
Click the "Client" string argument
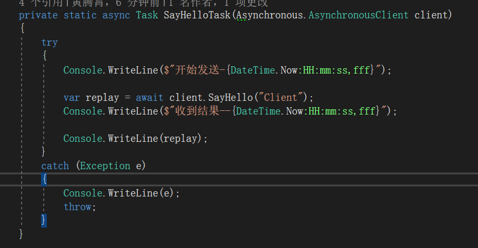(284, 98)
